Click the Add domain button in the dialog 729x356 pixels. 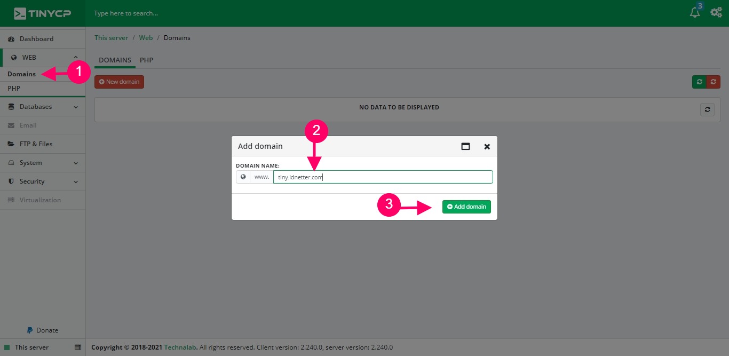[466, 207]
